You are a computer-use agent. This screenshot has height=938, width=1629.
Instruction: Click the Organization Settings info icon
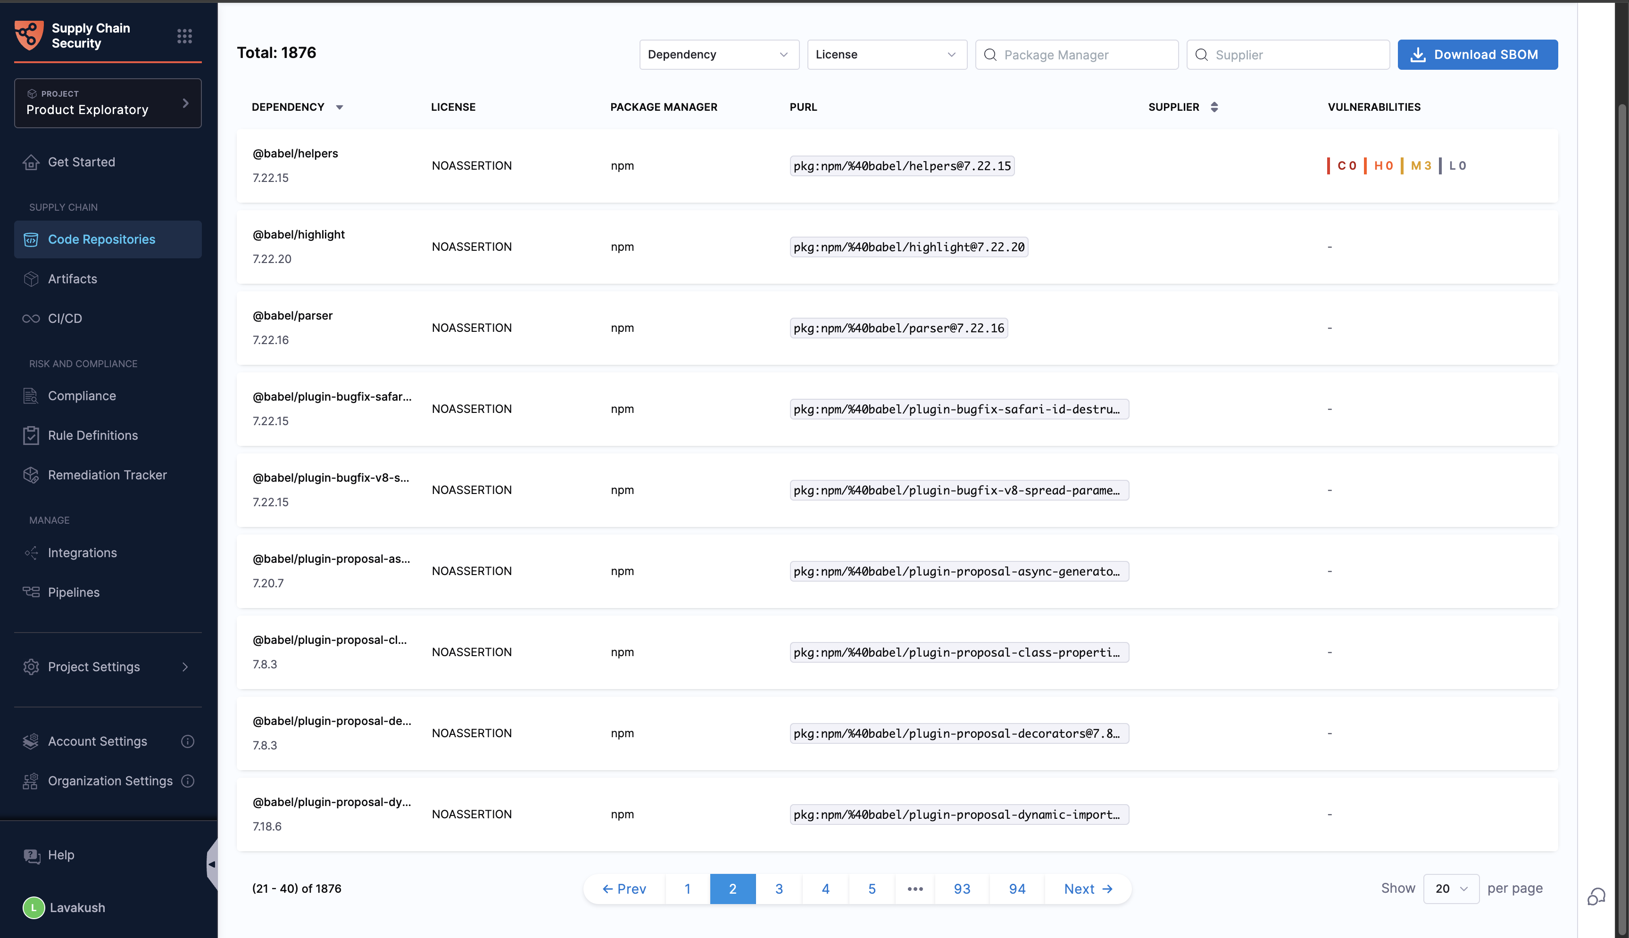188,781
